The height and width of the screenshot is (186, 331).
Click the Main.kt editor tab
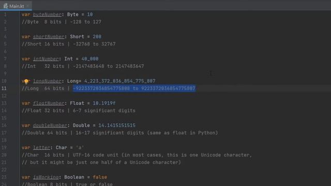click(16, 6)
